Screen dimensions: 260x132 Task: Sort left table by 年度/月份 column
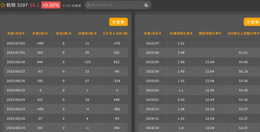[16, 34]
